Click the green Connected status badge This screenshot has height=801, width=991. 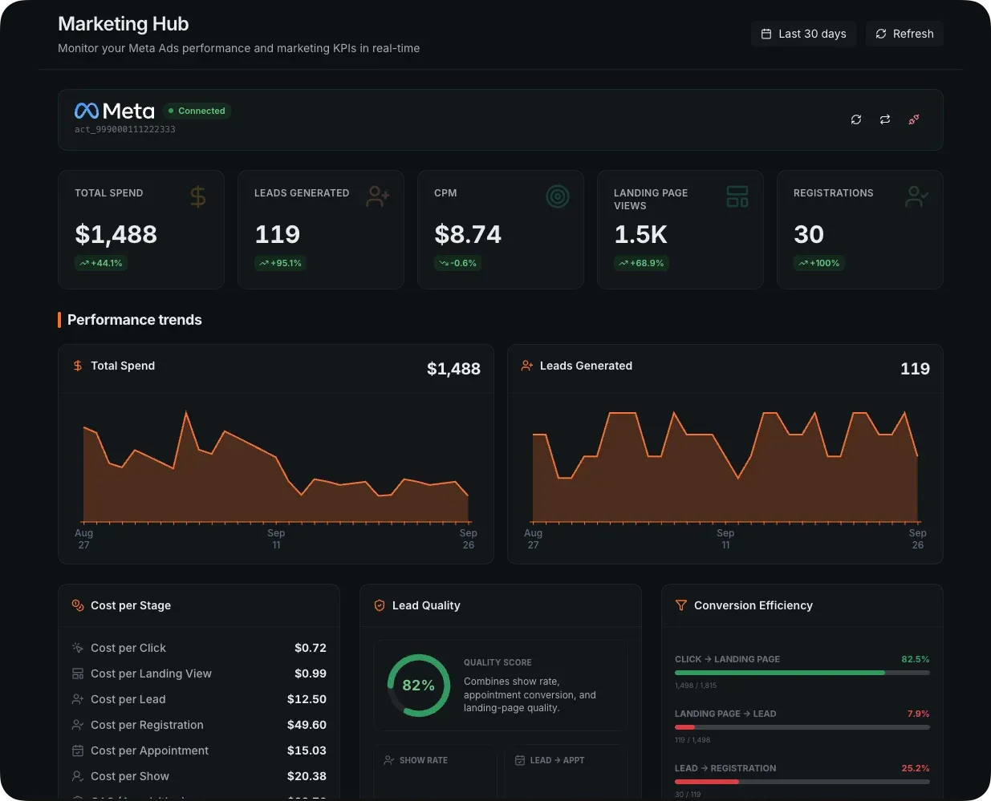197,111
